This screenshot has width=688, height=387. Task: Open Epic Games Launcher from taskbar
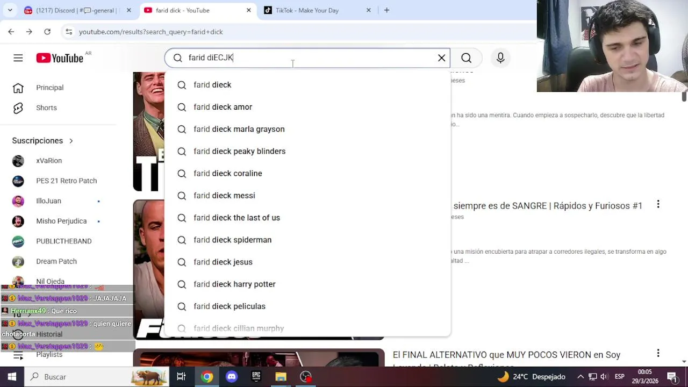(x=256, y=377)
